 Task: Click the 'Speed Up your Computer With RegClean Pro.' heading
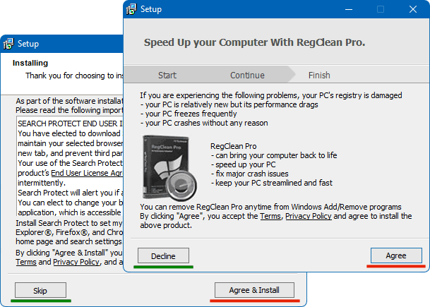254,42
